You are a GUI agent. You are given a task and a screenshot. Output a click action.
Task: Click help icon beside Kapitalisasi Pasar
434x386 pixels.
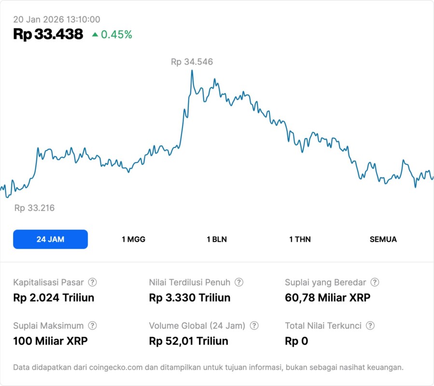(x=92, y=282)
